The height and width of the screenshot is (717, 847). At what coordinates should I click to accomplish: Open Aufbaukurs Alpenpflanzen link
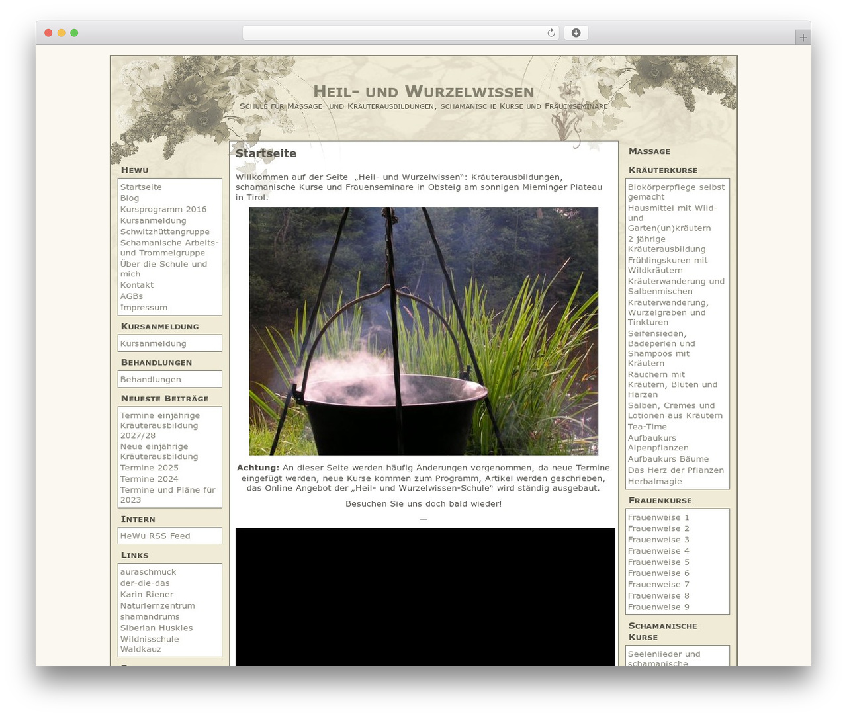coord(658,443)
